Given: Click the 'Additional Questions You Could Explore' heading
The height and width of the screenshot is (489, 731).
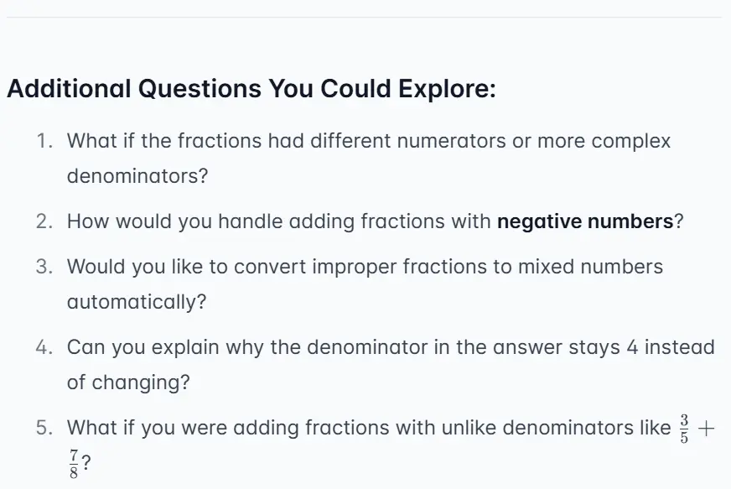Looking at the screenshot, I should (251, 88).
